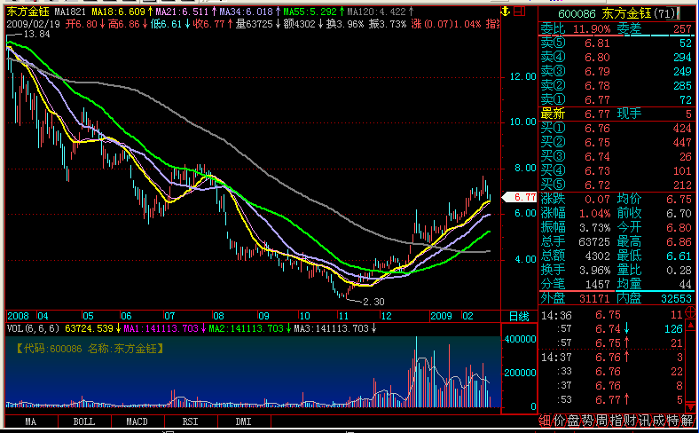The image size is (699, 433).
Task: Click the 08 month marker on time axis
Action: click(x=218, y=316)
